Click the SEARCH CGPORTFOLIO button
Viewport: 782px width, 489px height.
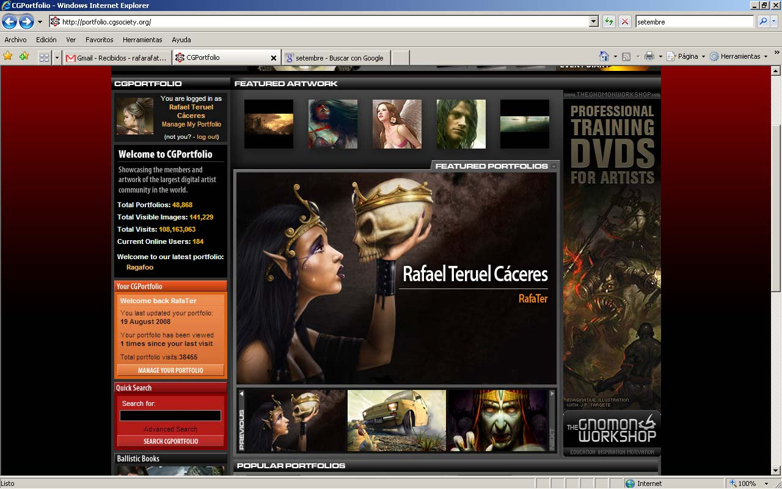tap(170, 441)
